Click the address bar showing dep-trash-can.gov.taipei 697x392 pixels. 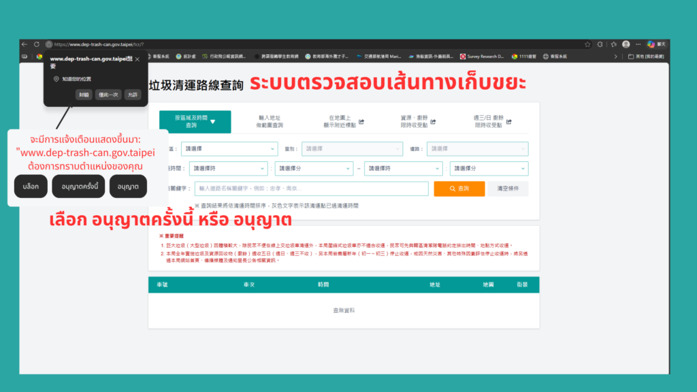click(99, 44)
